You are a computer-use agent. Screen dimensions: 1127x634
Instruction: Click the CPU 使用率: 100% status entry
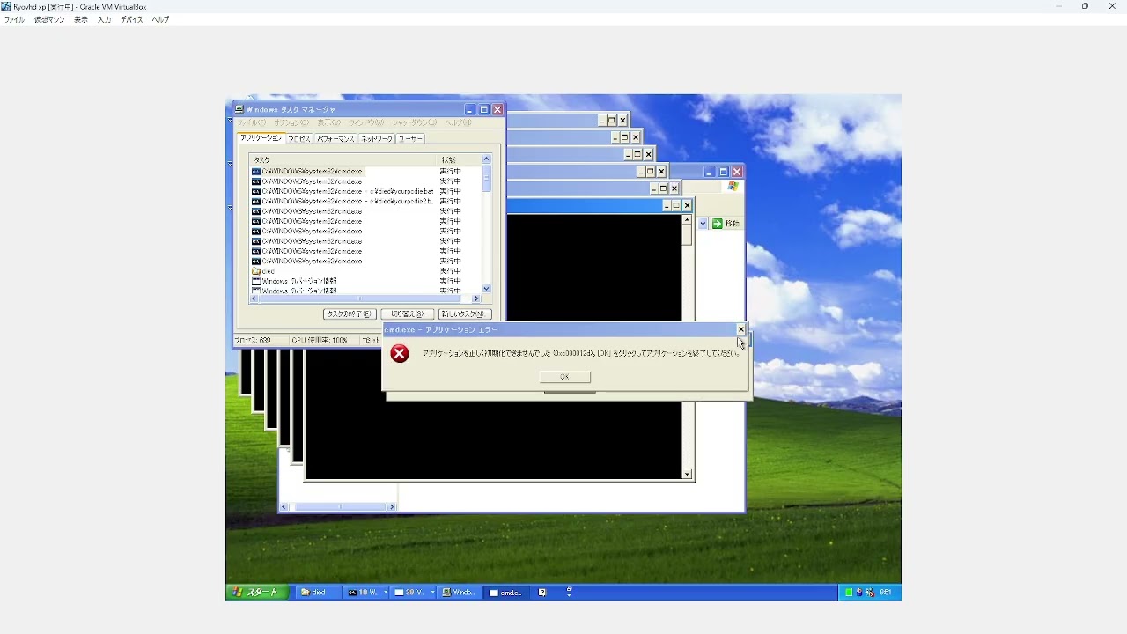tap(322, 341)
